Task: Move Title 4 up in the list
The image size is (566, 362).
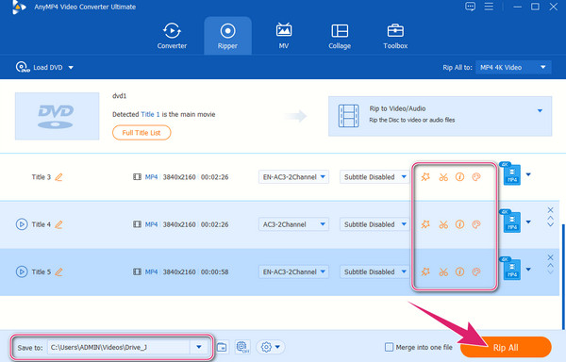Action: click(550, 218)
